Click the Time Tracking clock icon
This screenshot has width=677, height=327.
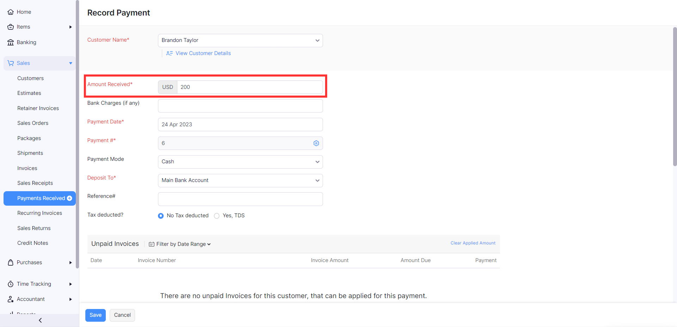click(x=11, y=284)
